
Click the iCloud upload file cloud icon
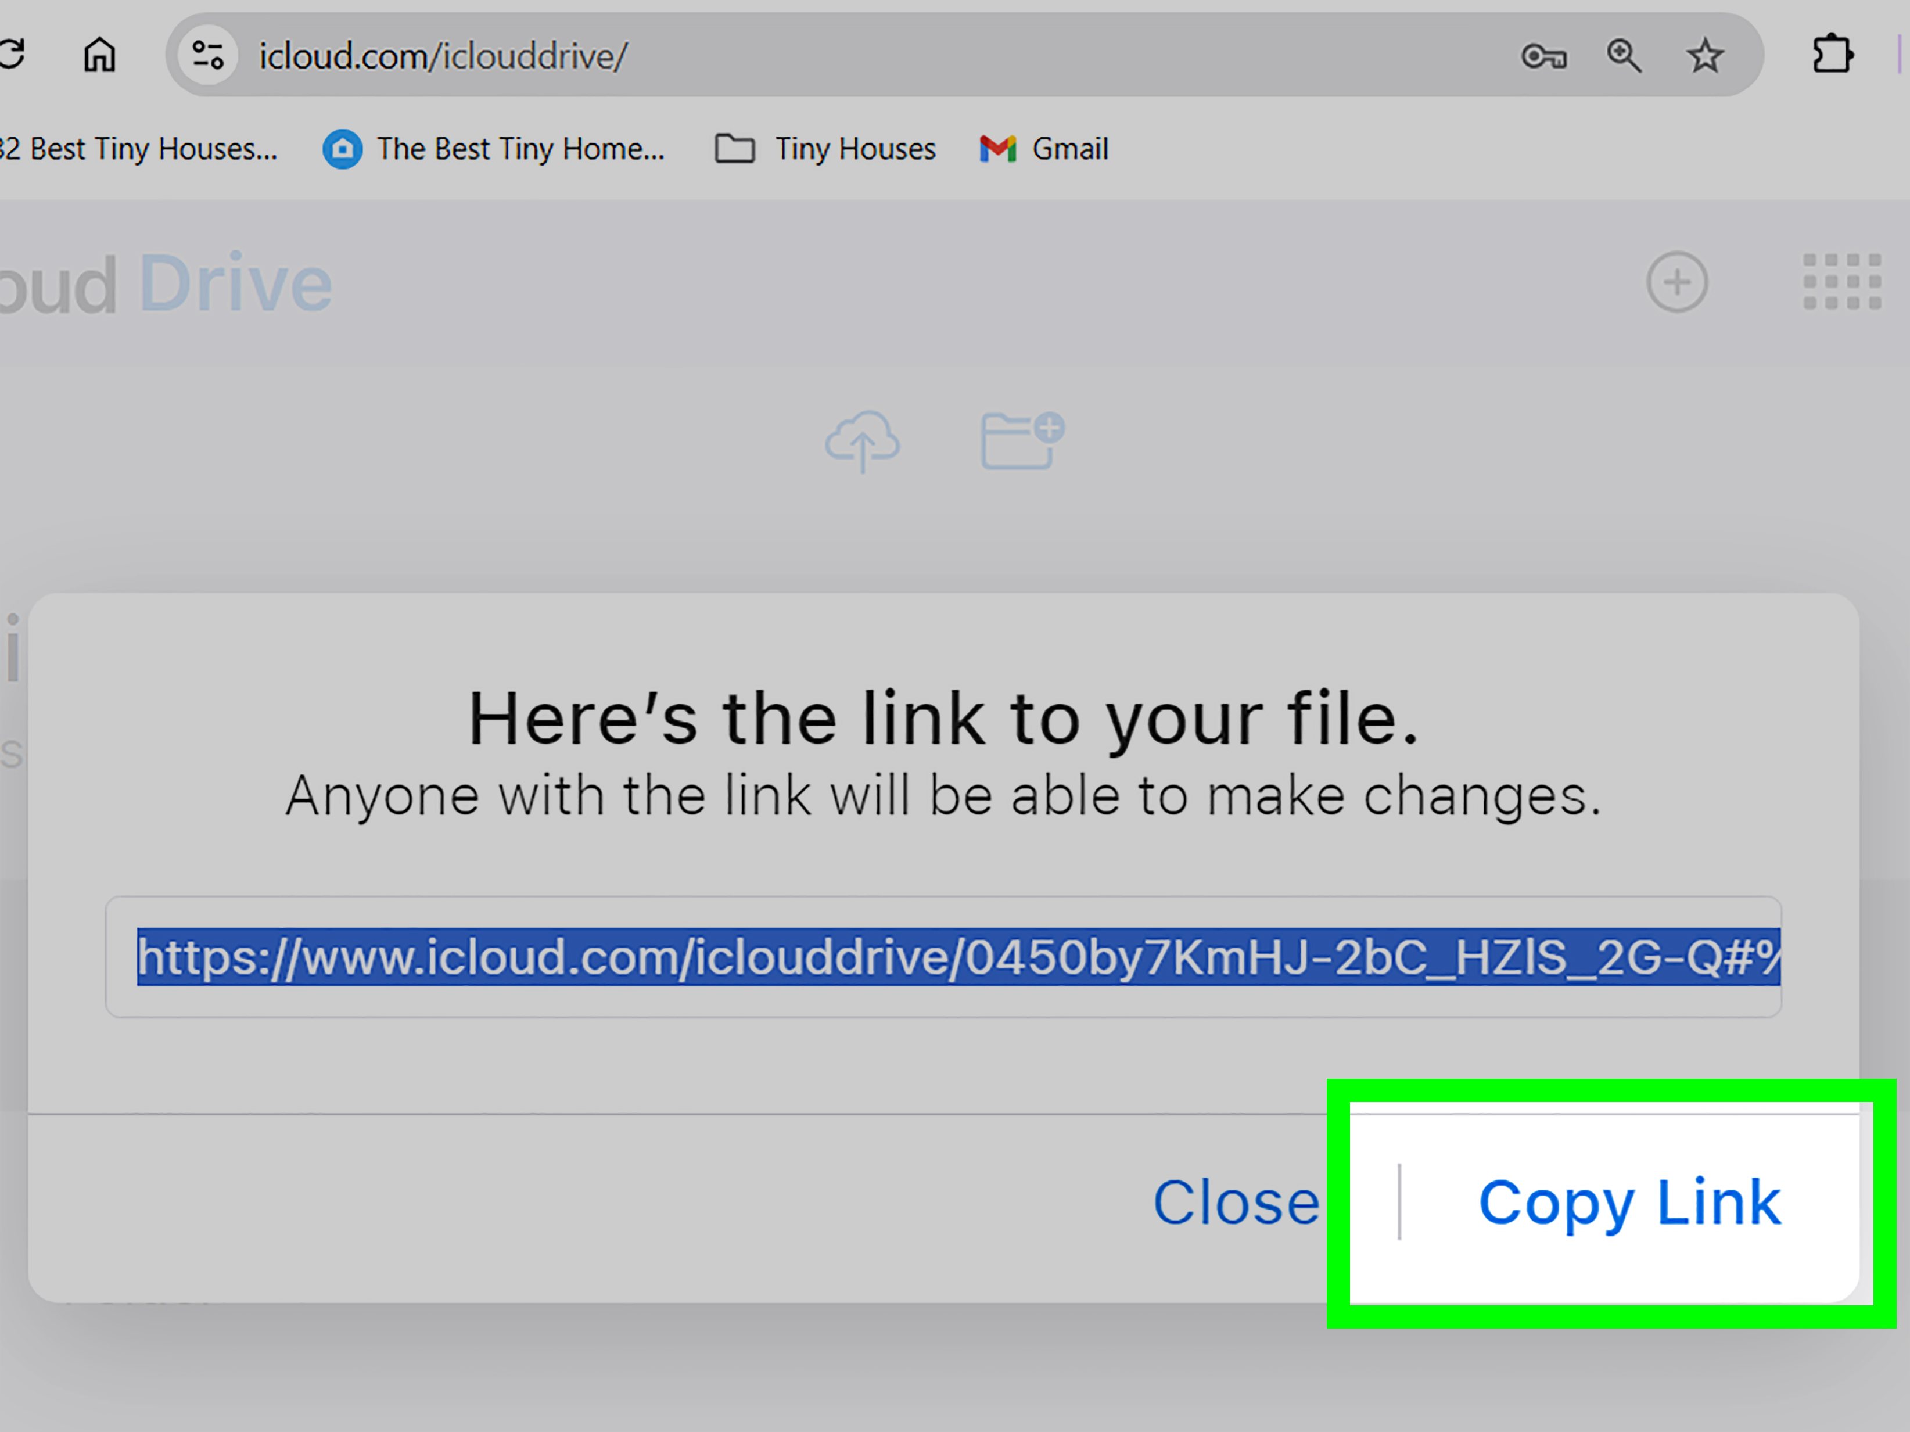863,440
